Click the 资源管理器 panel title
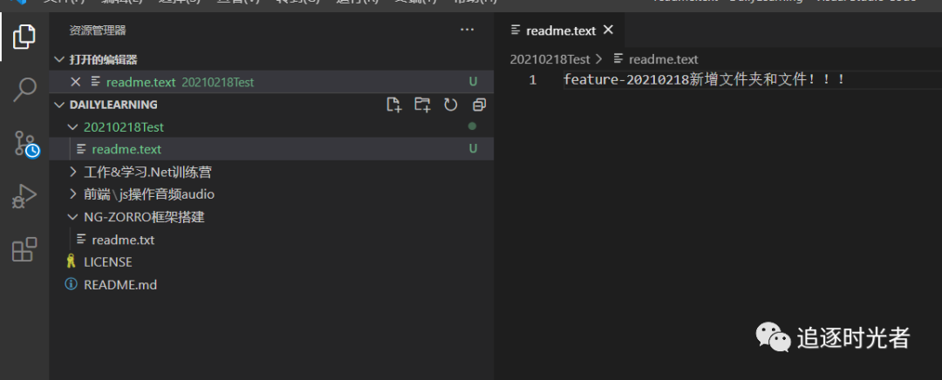The height and width of the screenshot is (380, 942). point(98,31)
